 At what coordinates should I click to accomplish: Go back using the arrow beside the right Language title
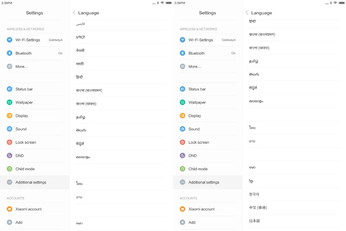(x=247, y=13)
